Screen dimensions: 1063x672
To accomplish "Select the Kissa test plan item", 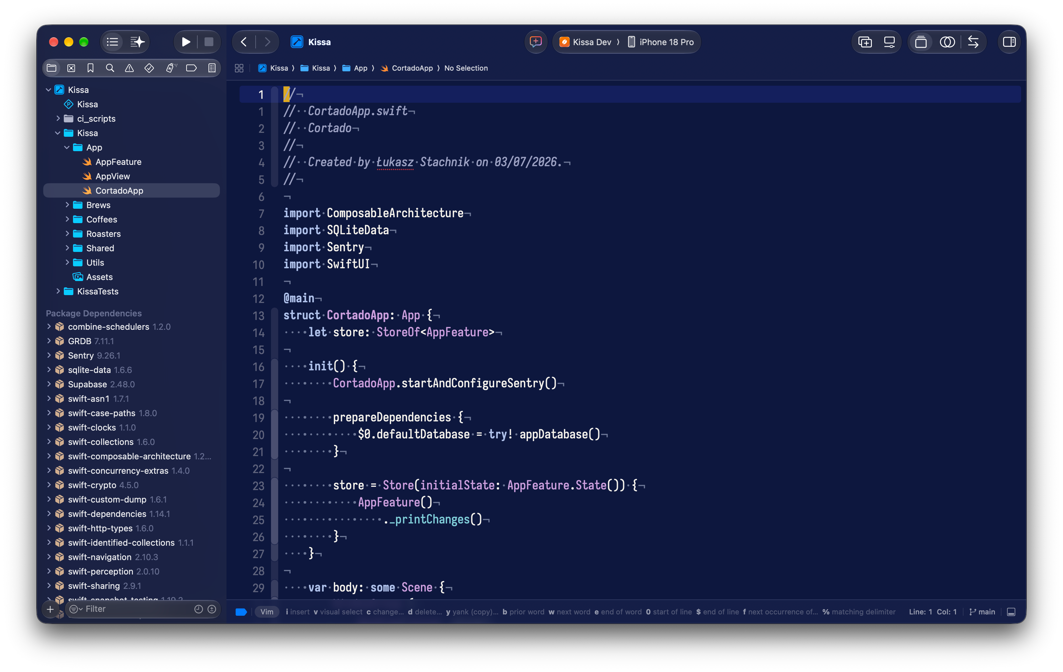I will [x=87, y=104].
